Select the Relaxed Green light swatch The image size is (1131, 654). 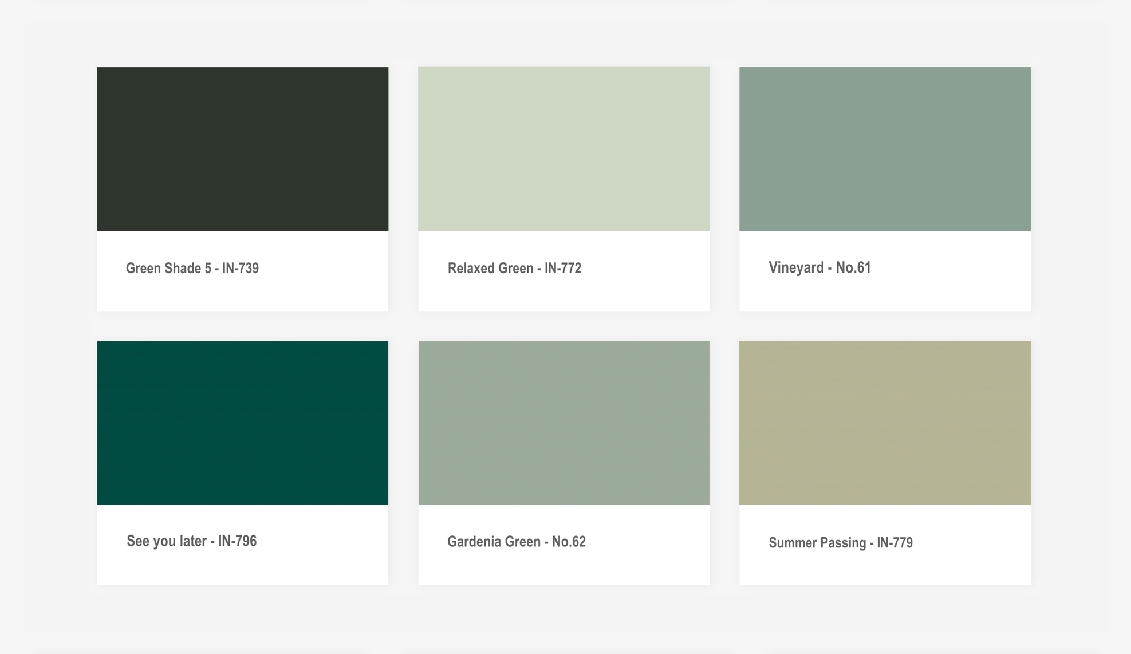tap(563, 149)
